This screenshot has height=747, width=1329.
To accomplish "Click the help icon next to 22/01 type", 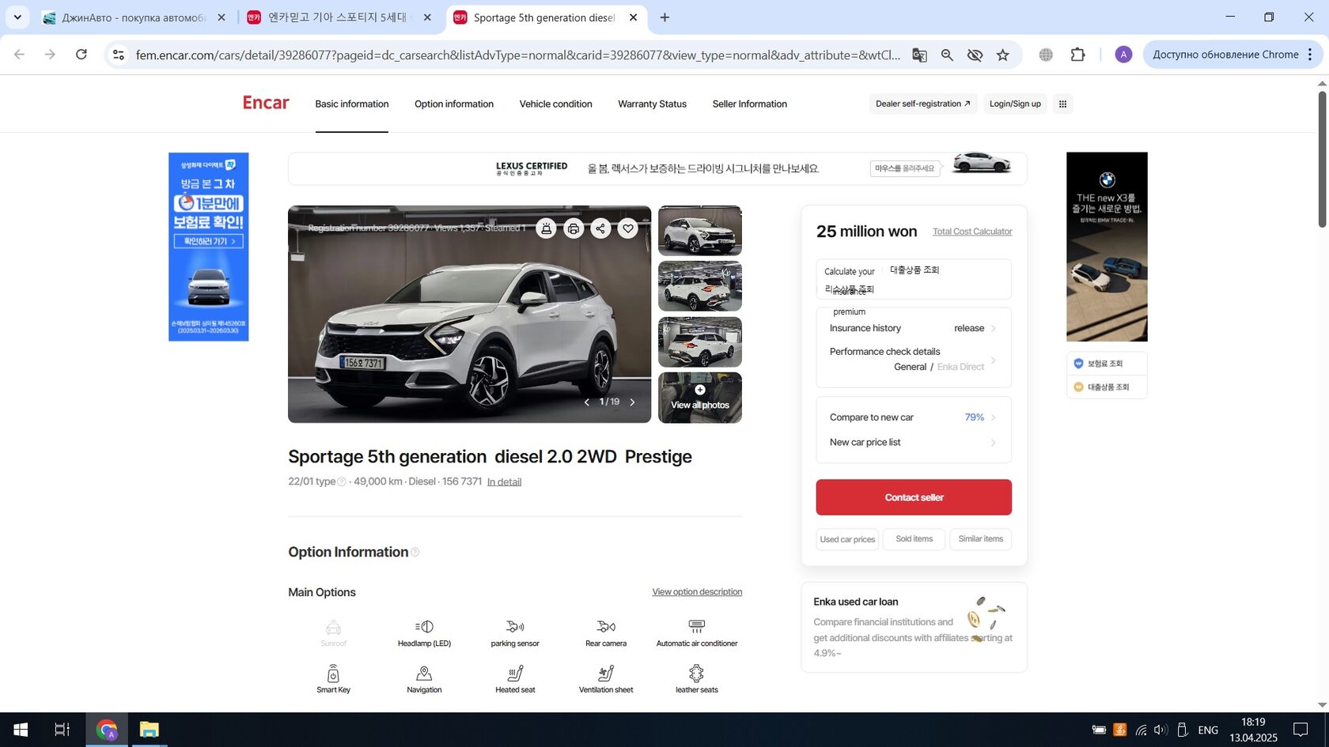I will click(342, 481).
